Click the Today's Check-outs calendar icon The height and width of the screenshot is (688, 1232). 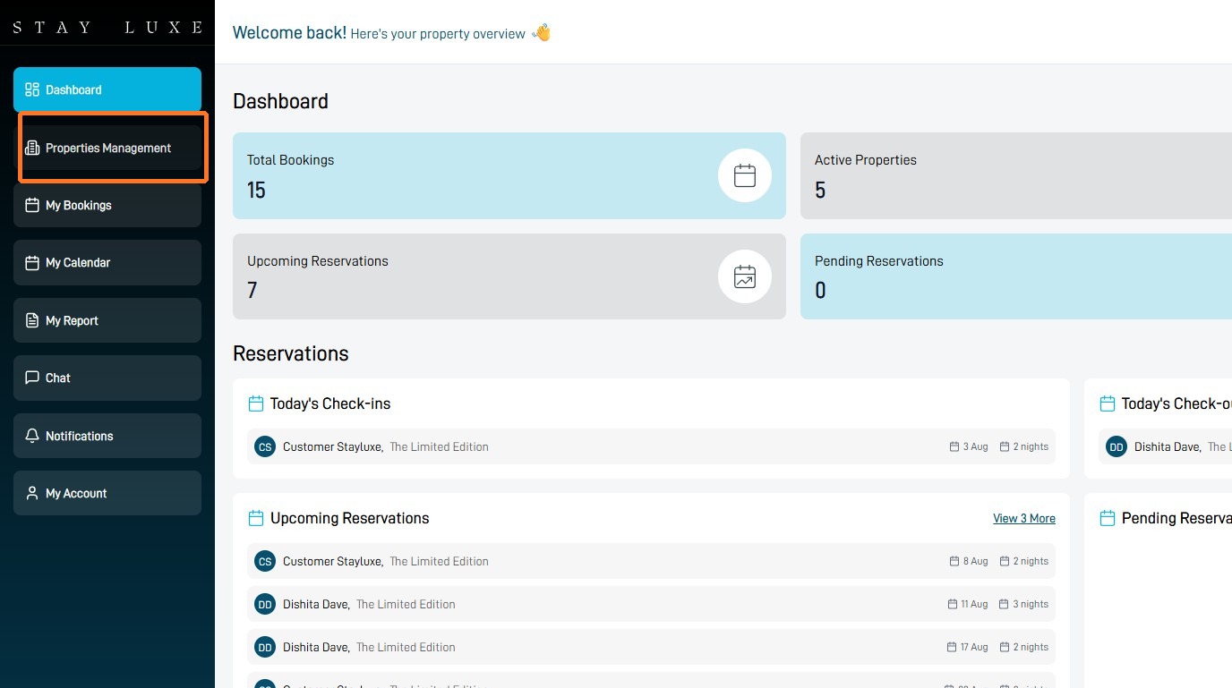[1107, 403]
